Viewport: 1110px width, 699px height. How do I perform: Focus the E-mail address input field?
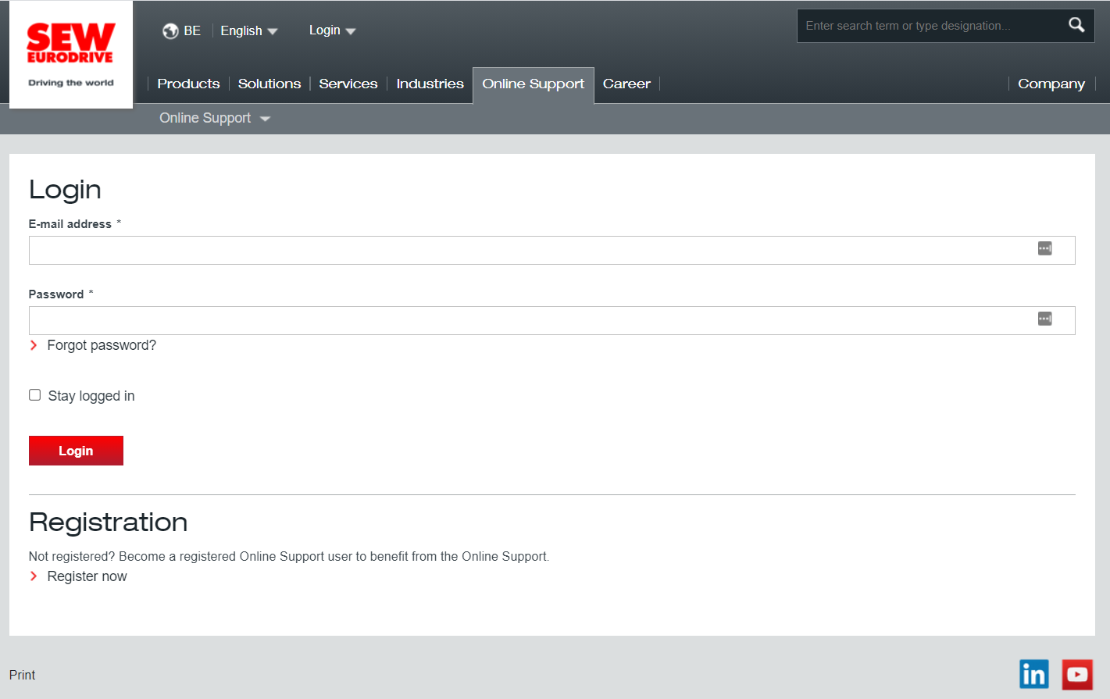551,250
